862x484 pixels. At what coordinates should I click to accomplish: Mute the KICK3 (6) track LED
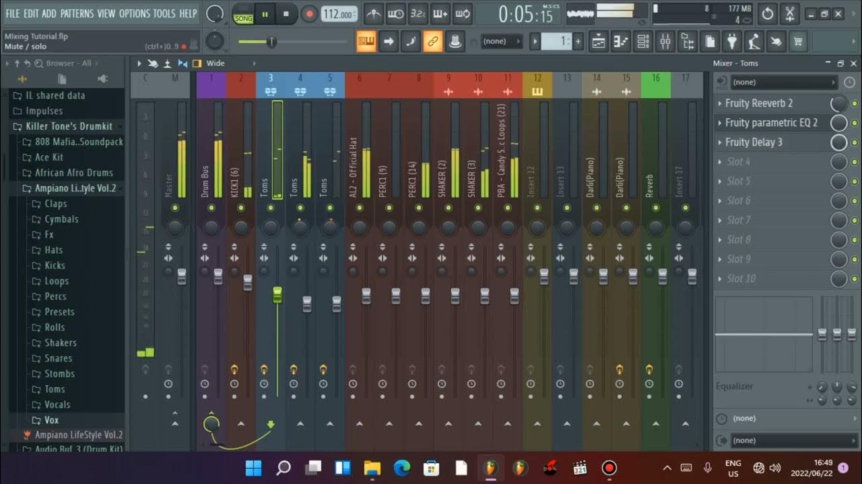(241, 208)
